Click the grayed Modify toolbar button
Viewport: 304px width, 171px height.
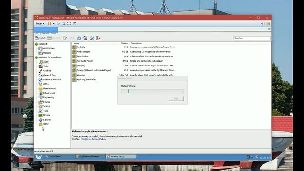tap(68, 38)
